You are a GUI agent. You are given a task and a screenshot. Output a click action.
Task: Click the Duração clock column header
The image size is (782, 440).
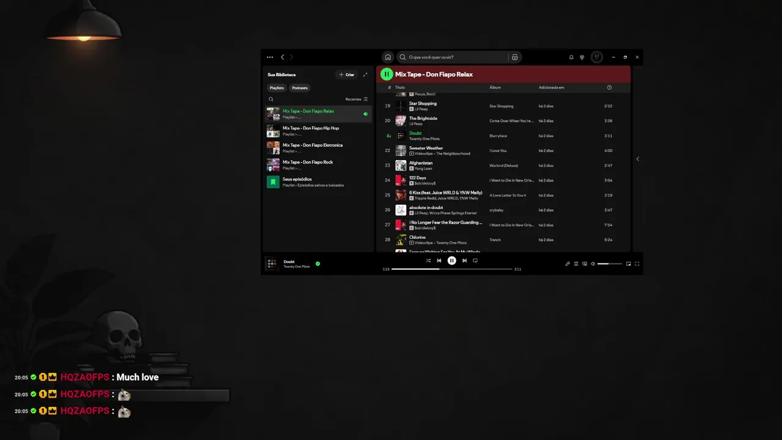[609, 87]
